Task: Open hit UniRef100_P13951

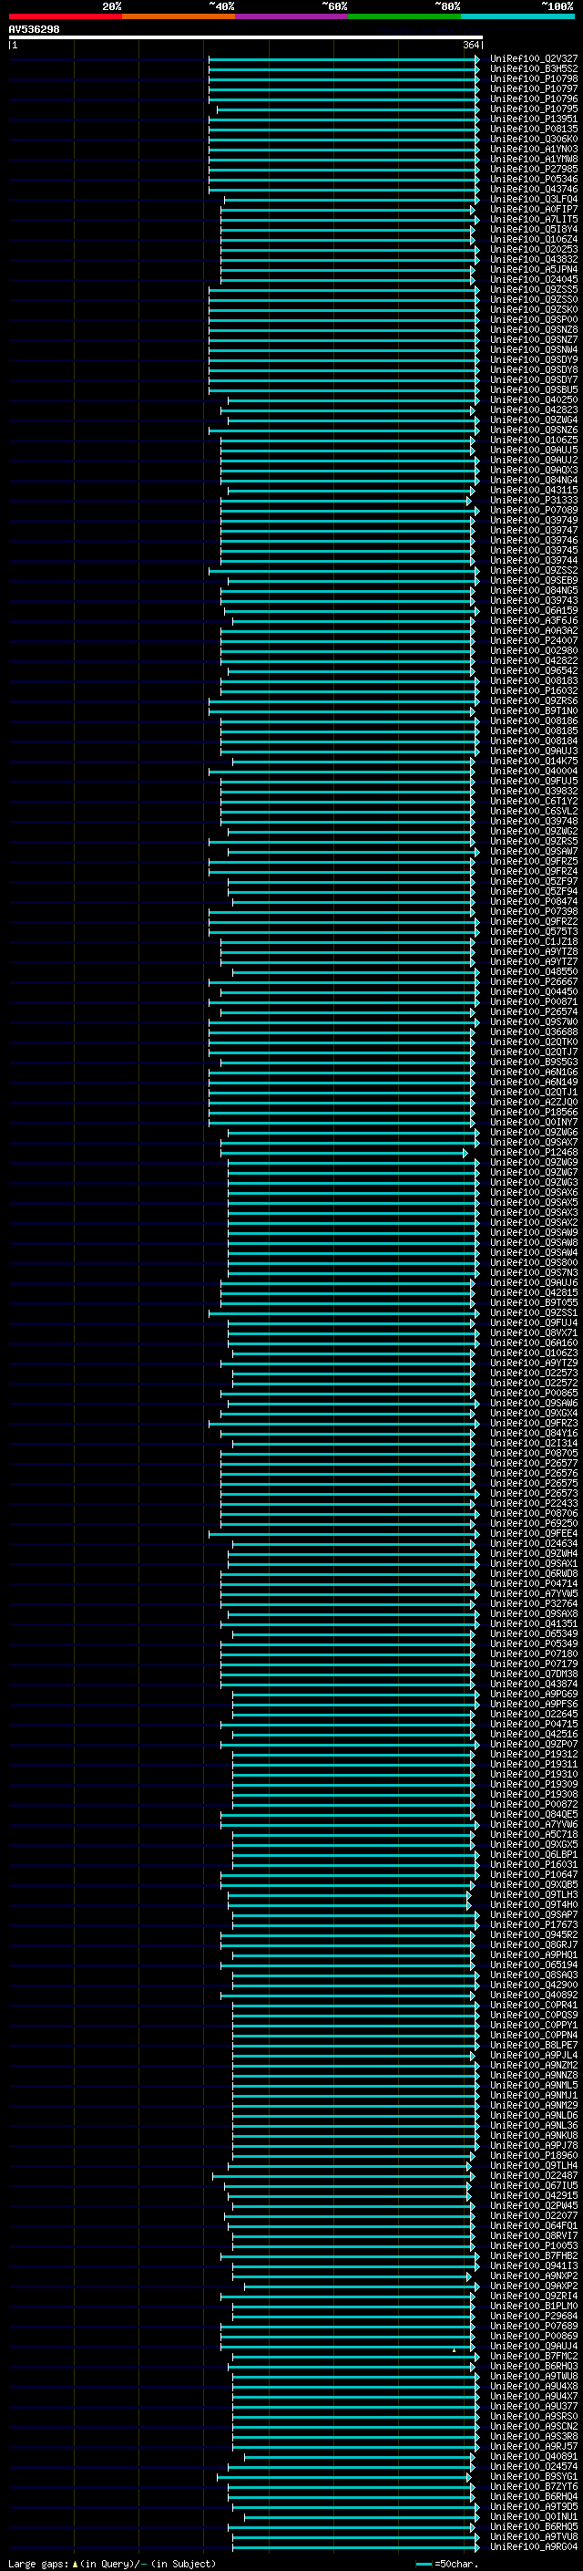Action: pyautogui.click(x=534, y=119)
